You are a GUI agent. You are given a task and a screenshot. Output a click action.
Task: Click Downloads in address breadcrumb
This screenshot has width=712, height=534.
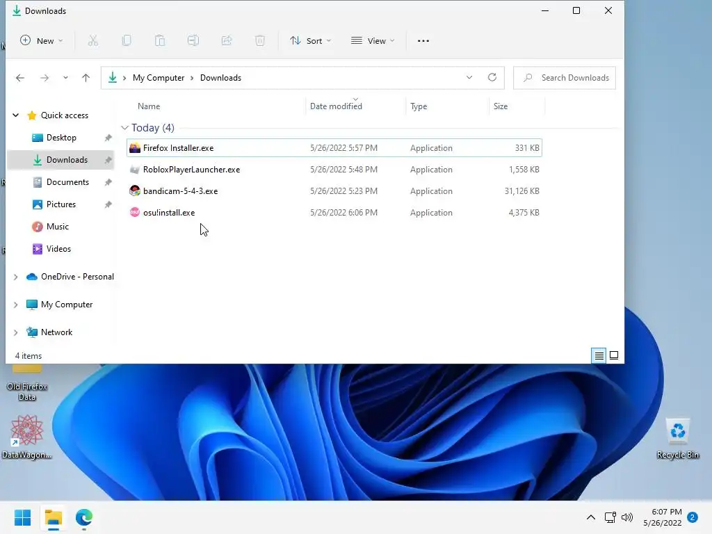point(220,78)
